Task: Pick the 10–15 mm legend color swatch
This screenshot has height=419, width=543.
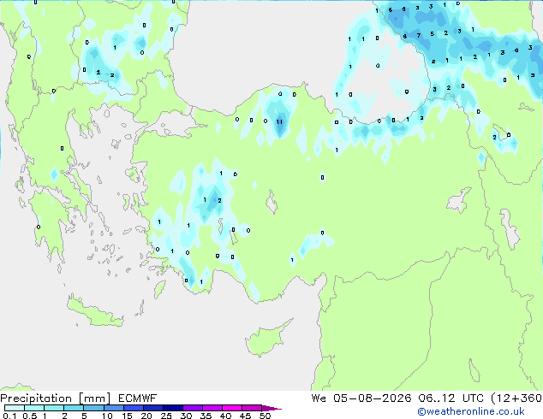Action: point(113,408)
